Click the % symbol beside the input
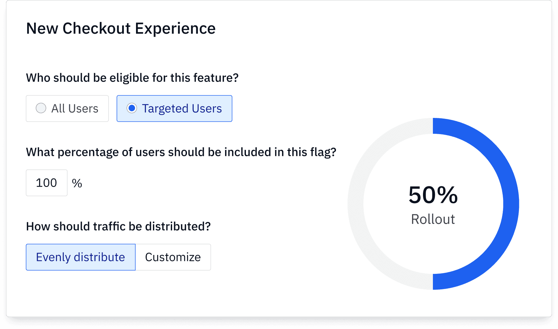 [77, 183]
